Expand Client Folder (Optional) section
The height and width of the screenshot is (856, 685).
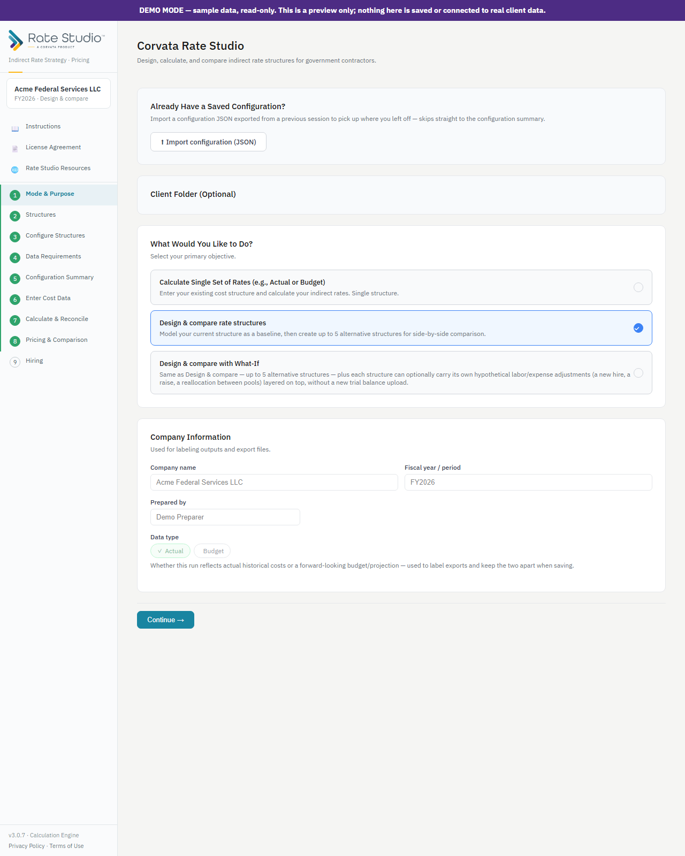[x=401, y=195]
